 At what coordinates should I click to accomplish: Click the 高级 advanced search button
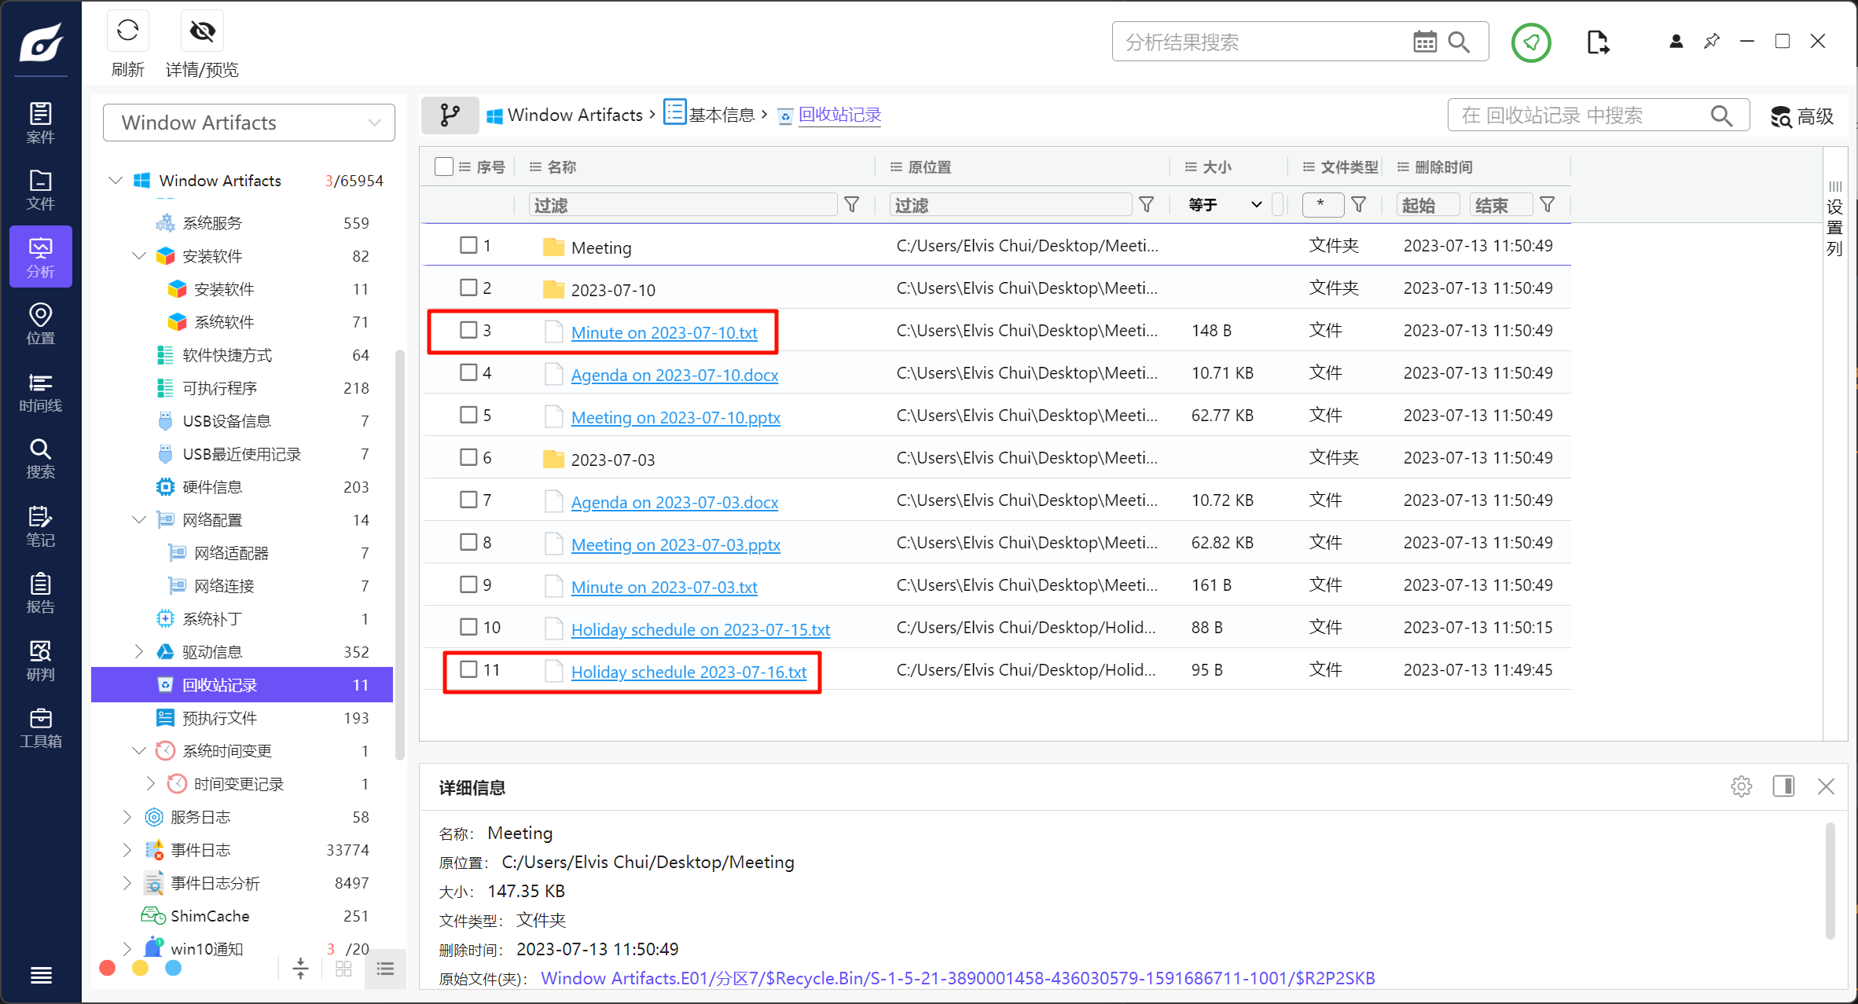[1802, 116]
